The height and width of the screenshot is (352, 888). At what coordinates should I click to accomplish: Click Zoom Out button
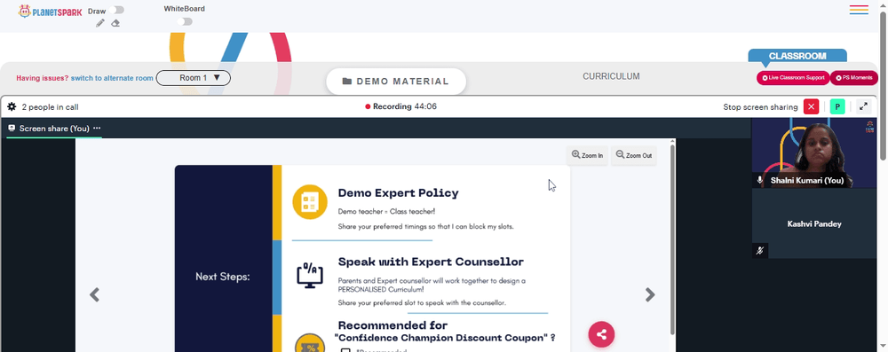click(x=634, y=155)
